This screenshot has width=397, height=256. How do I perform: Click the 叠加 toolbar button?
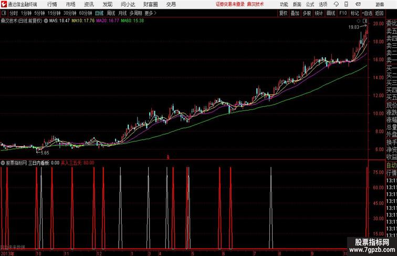(295, 13)
